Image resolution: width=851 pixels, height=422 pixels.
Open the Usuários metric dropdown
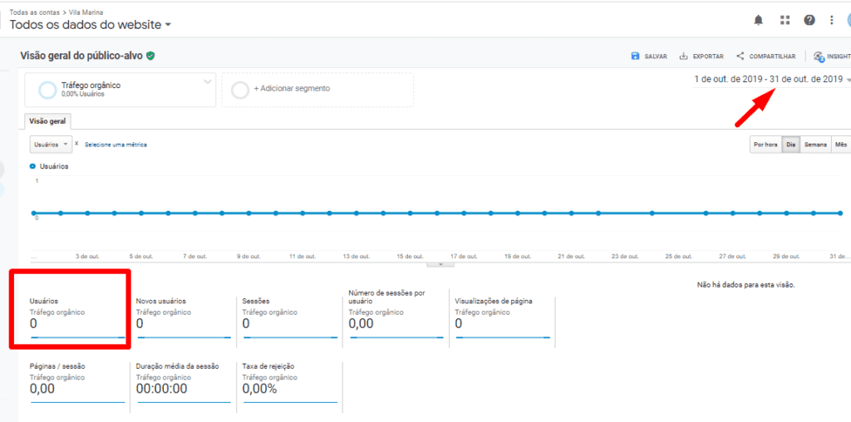(x=51, y=145)
